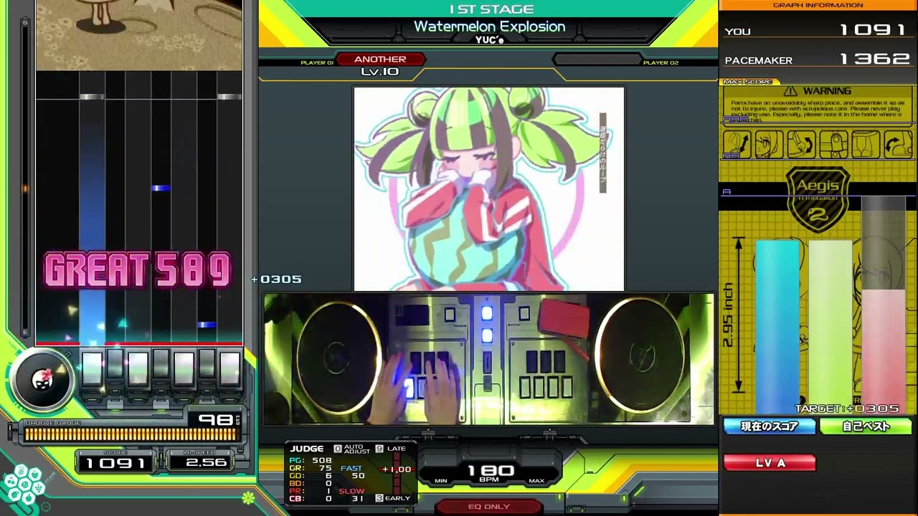Click the cyan current score graph bar
The height and width of the screenshot is (516, 918).
point(777,326)
